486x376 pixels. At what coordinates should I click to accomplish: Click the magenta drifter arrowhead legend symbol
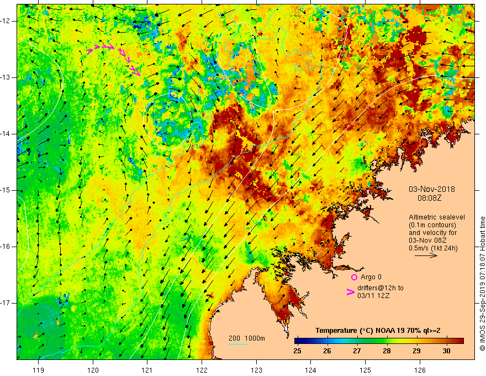coord(351,292)
